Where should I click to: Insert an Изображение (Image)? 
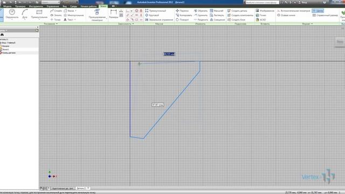265,11
